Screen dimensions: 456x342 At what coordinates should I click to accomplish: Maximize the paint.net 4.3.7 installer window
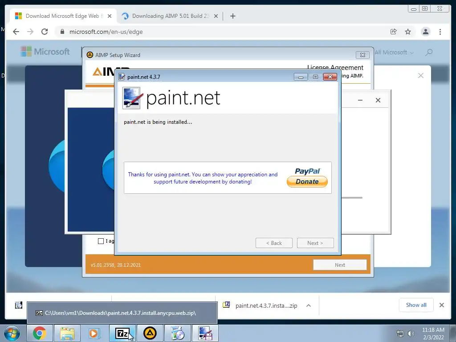315,77
